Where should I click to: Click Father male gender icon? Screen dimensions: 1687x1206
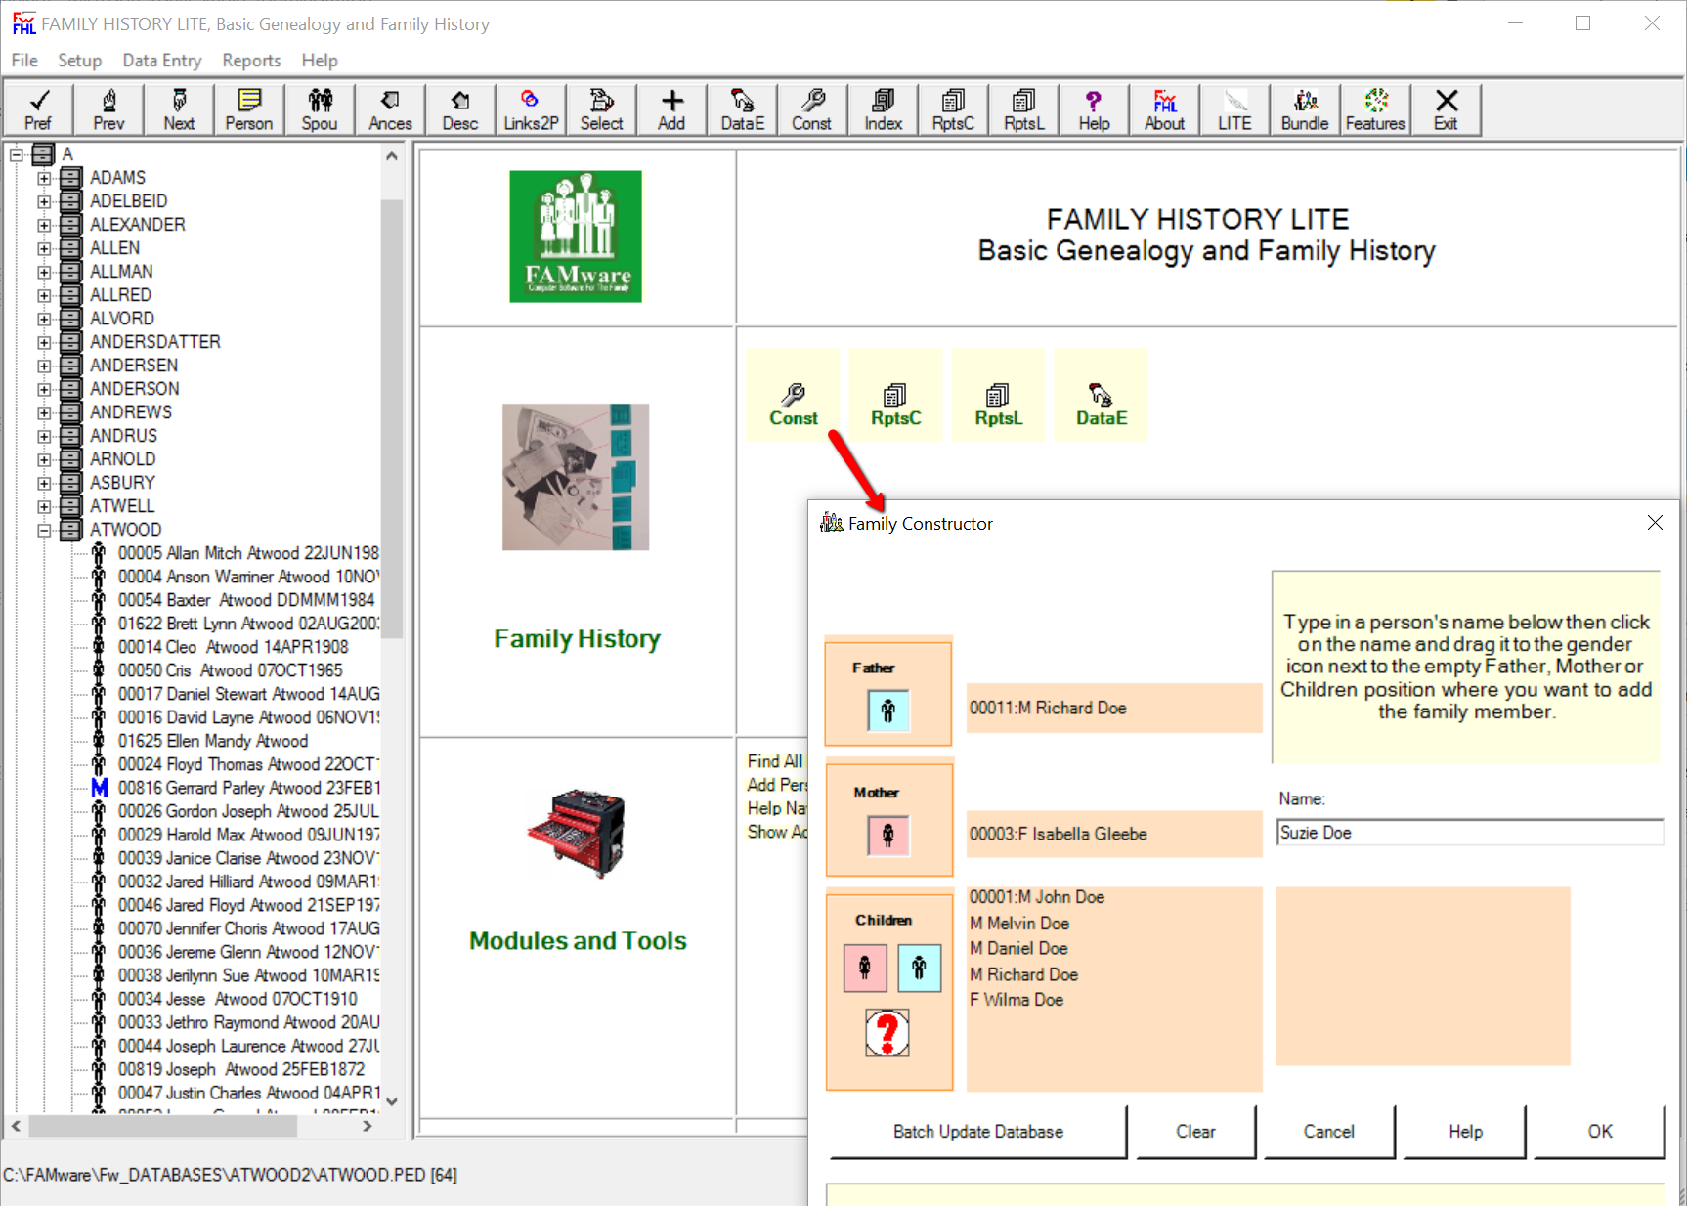pyautogui.click(x=888, y=711)
